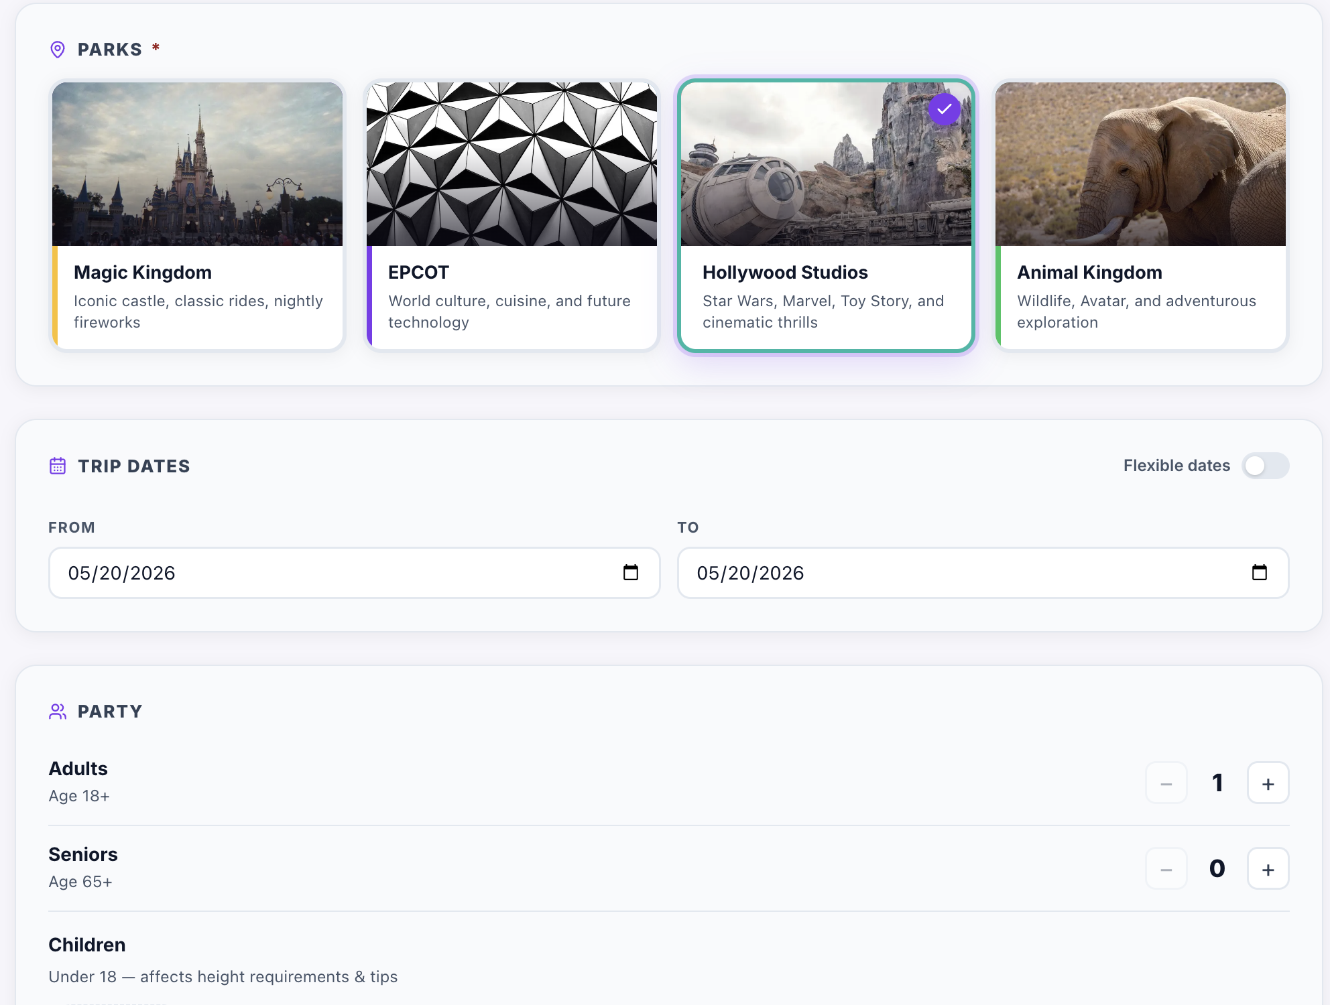
Task: Click the Flexible dates label
Action: pyautogui.click(x=1176, y=466)
